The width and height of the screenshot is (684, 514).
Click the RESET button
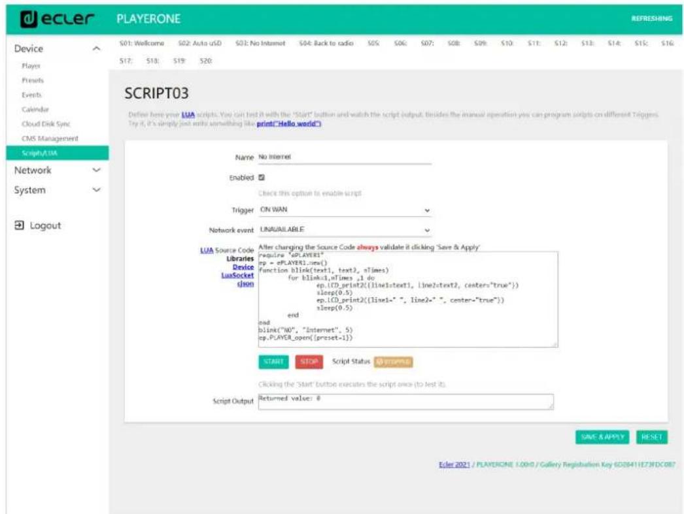coord(652,437)
